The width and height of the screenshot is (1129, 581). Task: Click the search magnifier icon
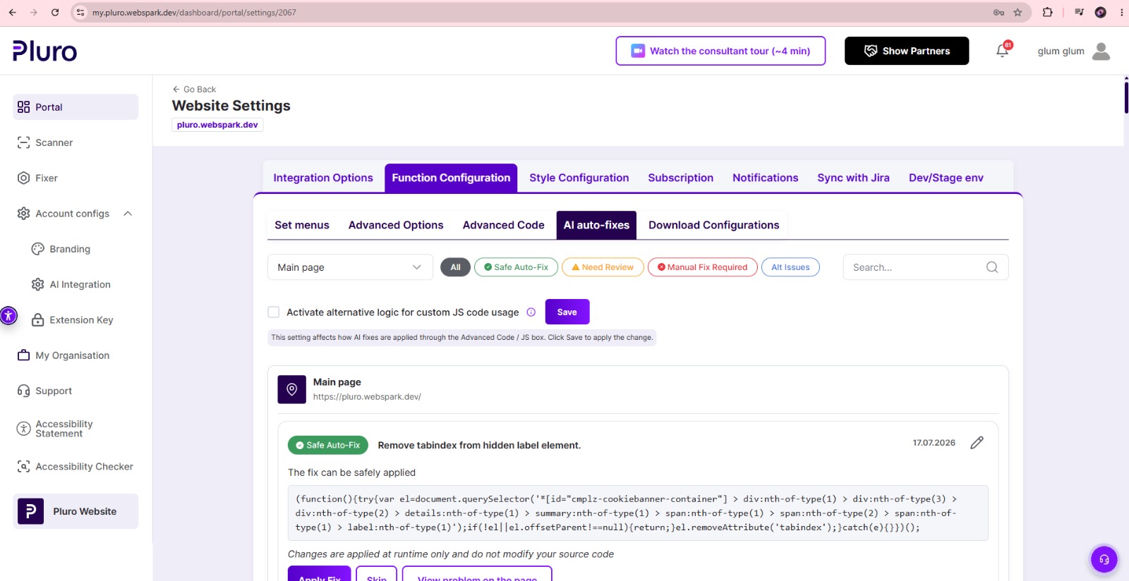coord(992,267)
